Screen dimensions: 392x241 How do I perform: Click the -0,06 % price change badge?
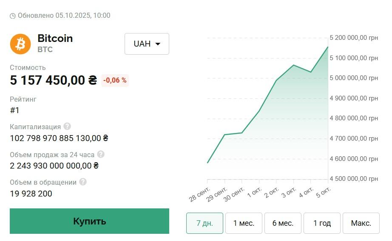coord(115,80)
